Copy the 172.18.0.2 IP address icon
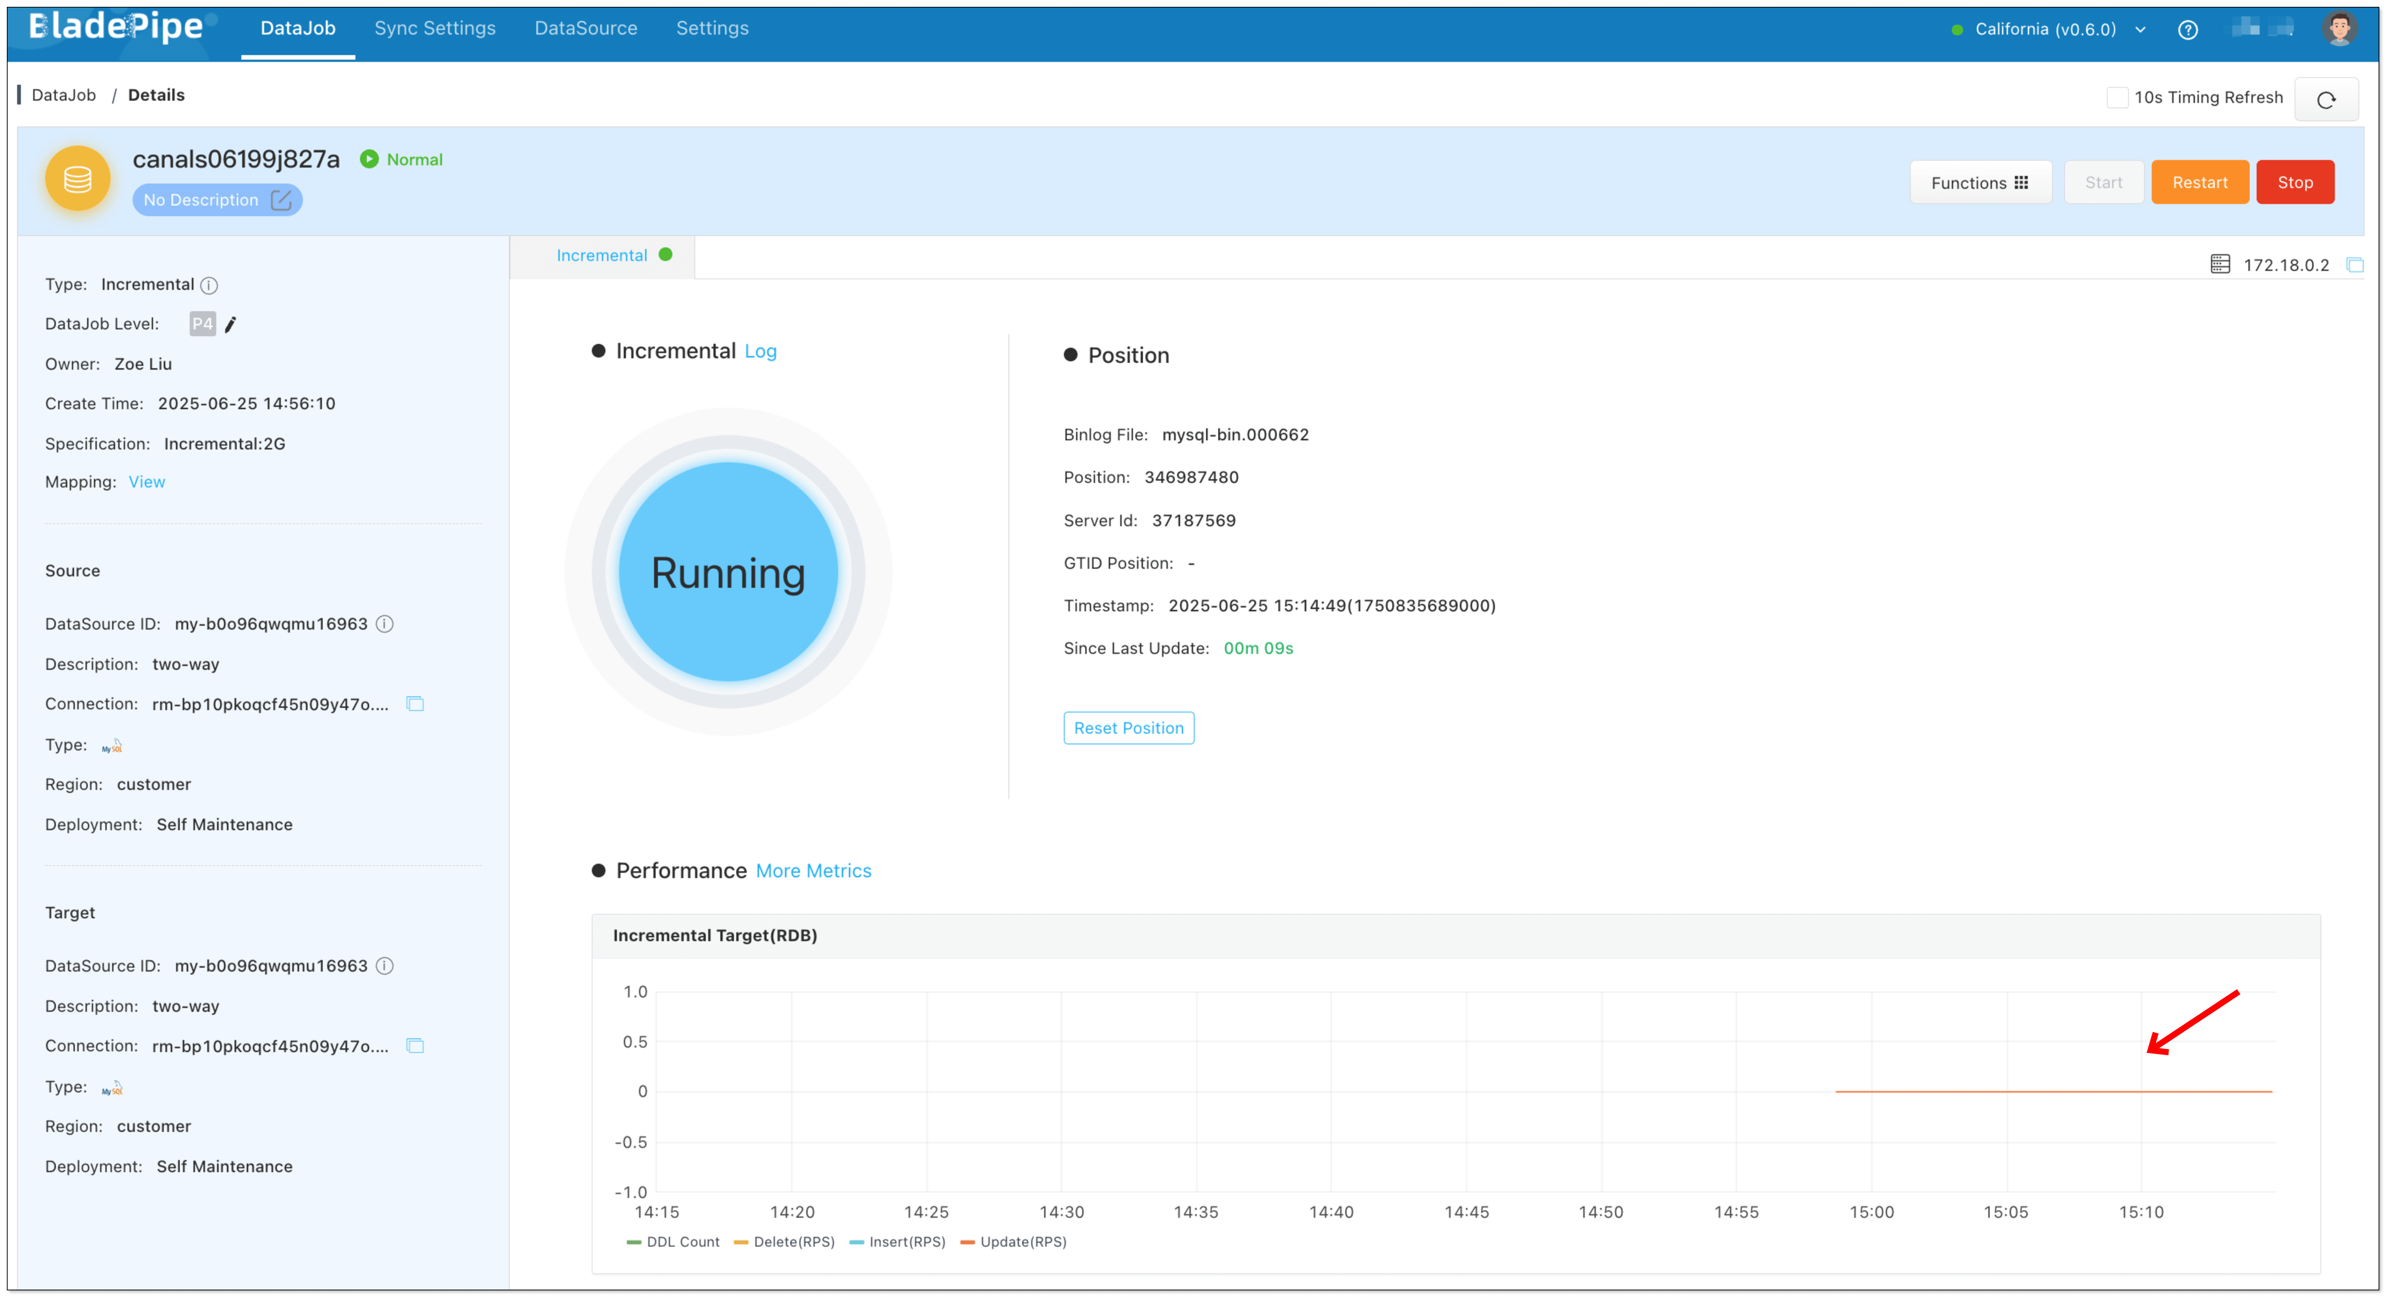Viewport: 2390px width, 1301px height. click(x=2354, y=265)
